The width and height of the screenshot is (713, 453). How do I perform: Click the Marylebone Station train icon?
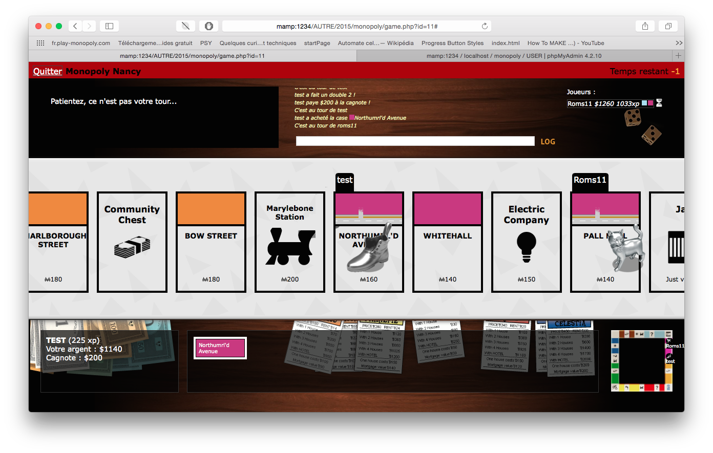click(290, 247)
